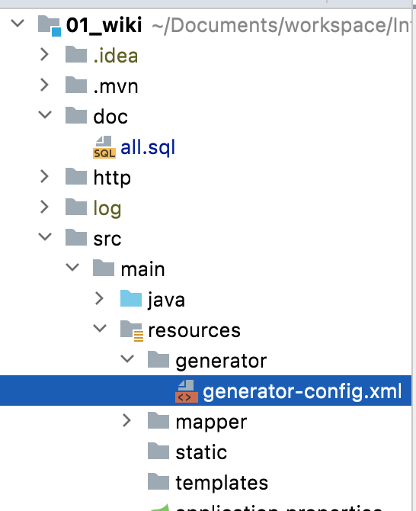Expand the mapper folder
Image resolution: width=416 pixels, height=511 pixels.
[x=127, y=421]
